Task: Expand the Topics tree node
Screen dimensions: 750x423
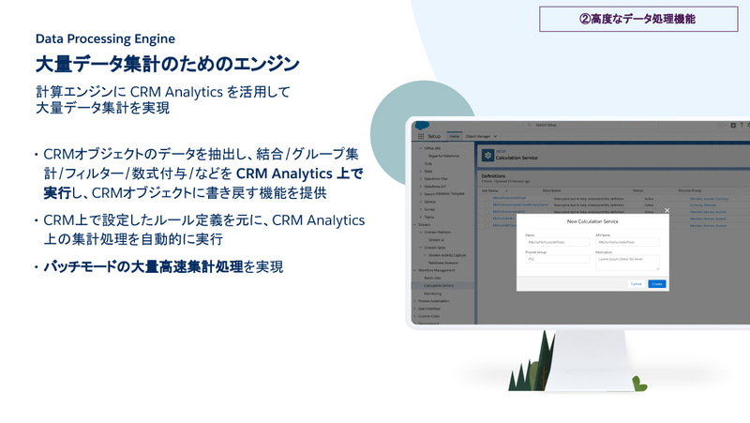Action: point(421,217)
